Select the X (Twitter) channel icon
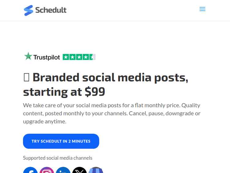The image size is (230, 173). pyautogui.click(x=79, y=170)
